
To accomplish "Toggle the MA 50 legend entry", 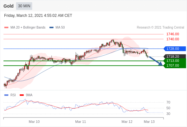I will click(57, 28).
